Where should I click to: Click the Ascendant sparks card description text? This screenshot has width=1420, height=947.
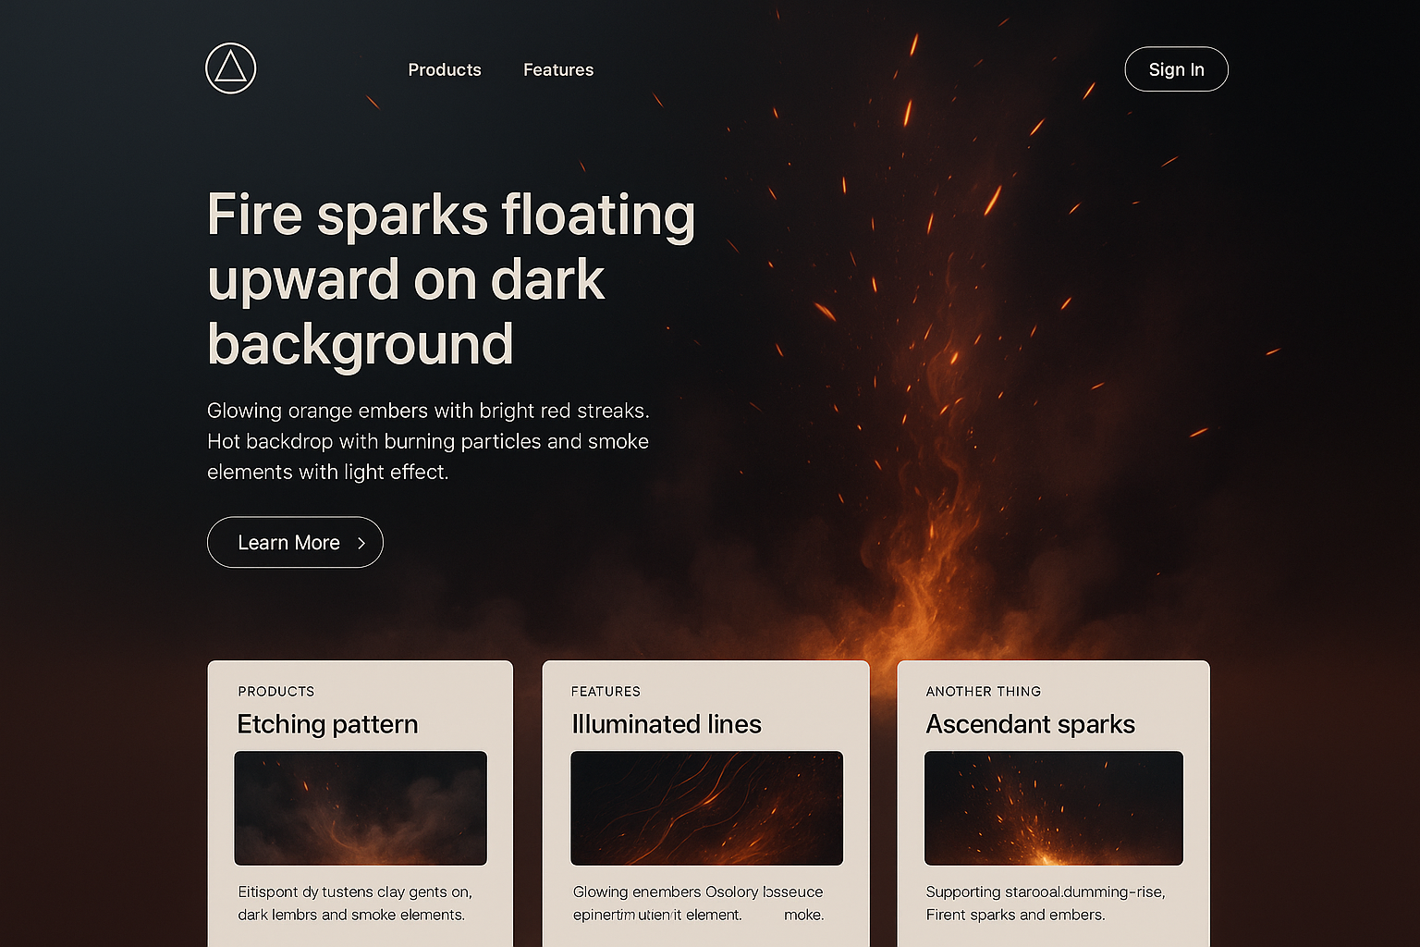[1046, 904]
